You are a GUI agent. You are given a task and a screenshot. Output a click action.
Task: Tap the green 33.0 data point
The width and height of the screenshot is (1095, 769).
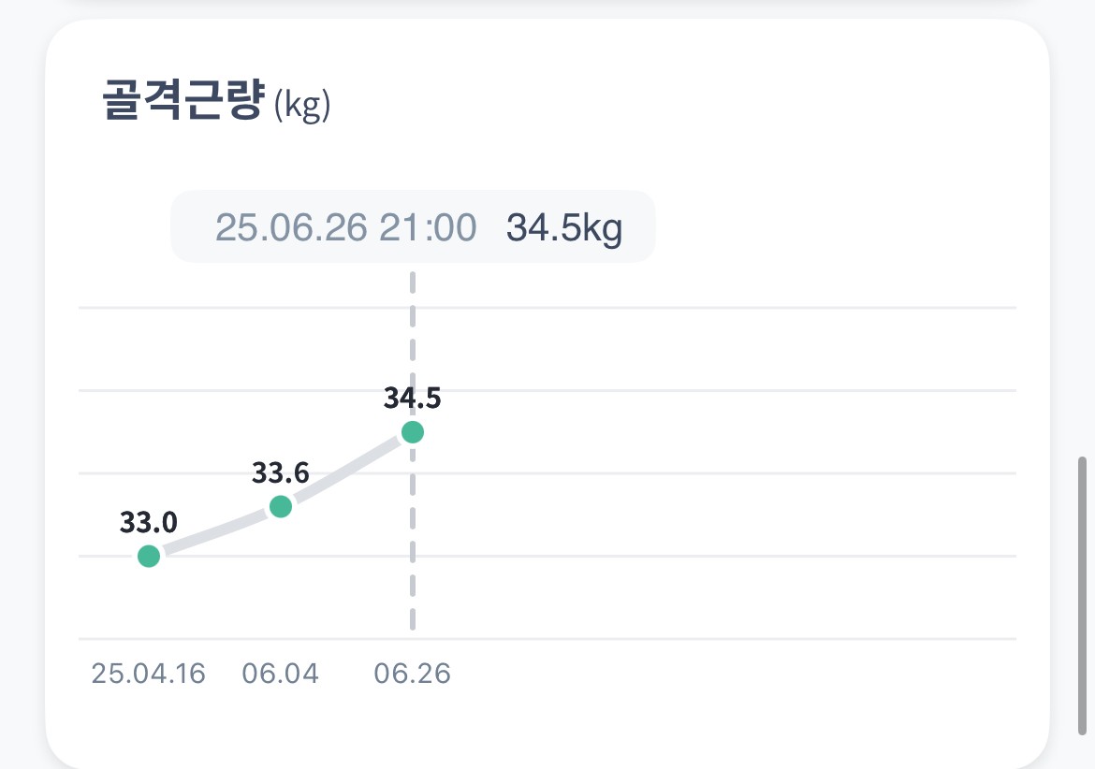pos(149,556)
